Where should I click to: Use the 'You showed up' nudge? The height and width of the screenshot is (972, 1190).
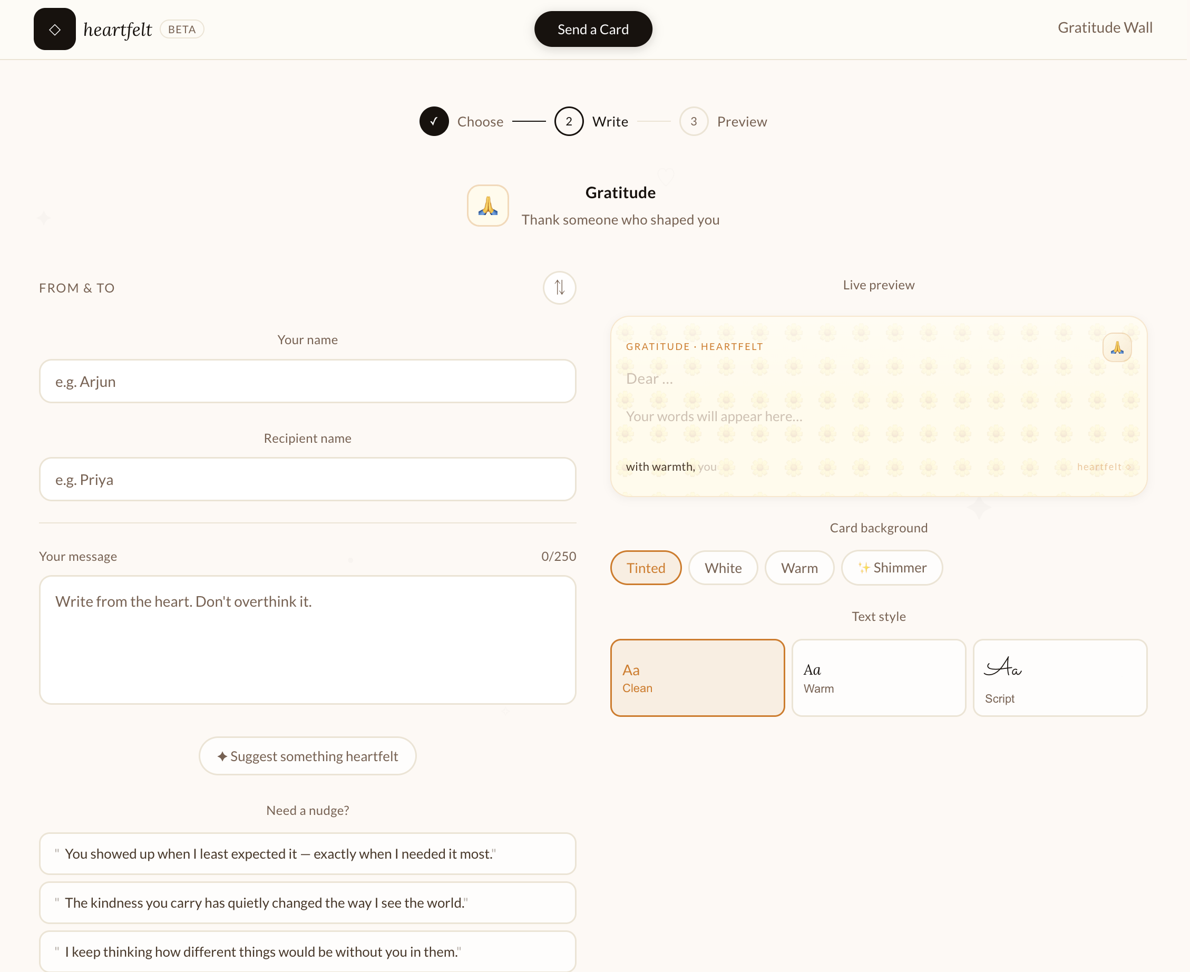[307, 853]
